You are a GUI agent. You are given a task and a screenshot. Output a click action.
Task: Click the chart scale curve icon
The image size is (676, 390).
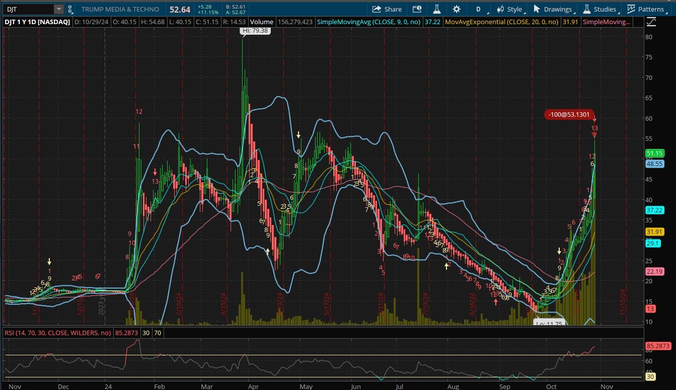coord(651,22)
